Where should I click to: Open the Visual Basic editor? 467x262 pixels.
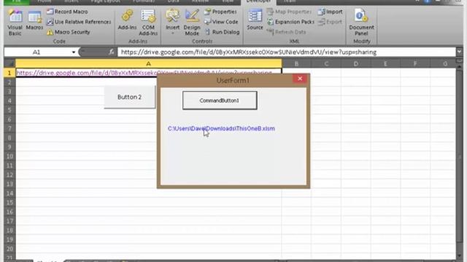point(15,23)
